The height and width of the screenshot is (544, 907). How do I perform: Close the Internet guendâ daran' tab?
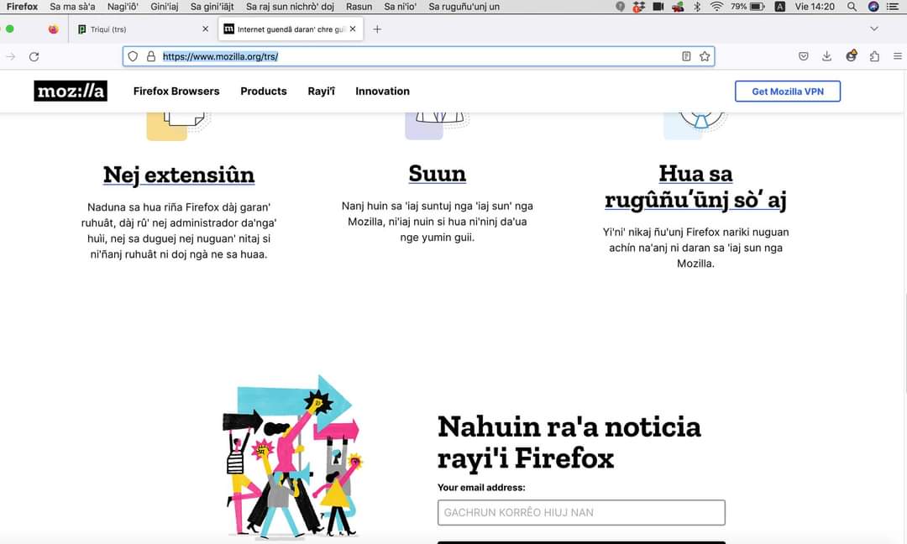click(353, 29)
